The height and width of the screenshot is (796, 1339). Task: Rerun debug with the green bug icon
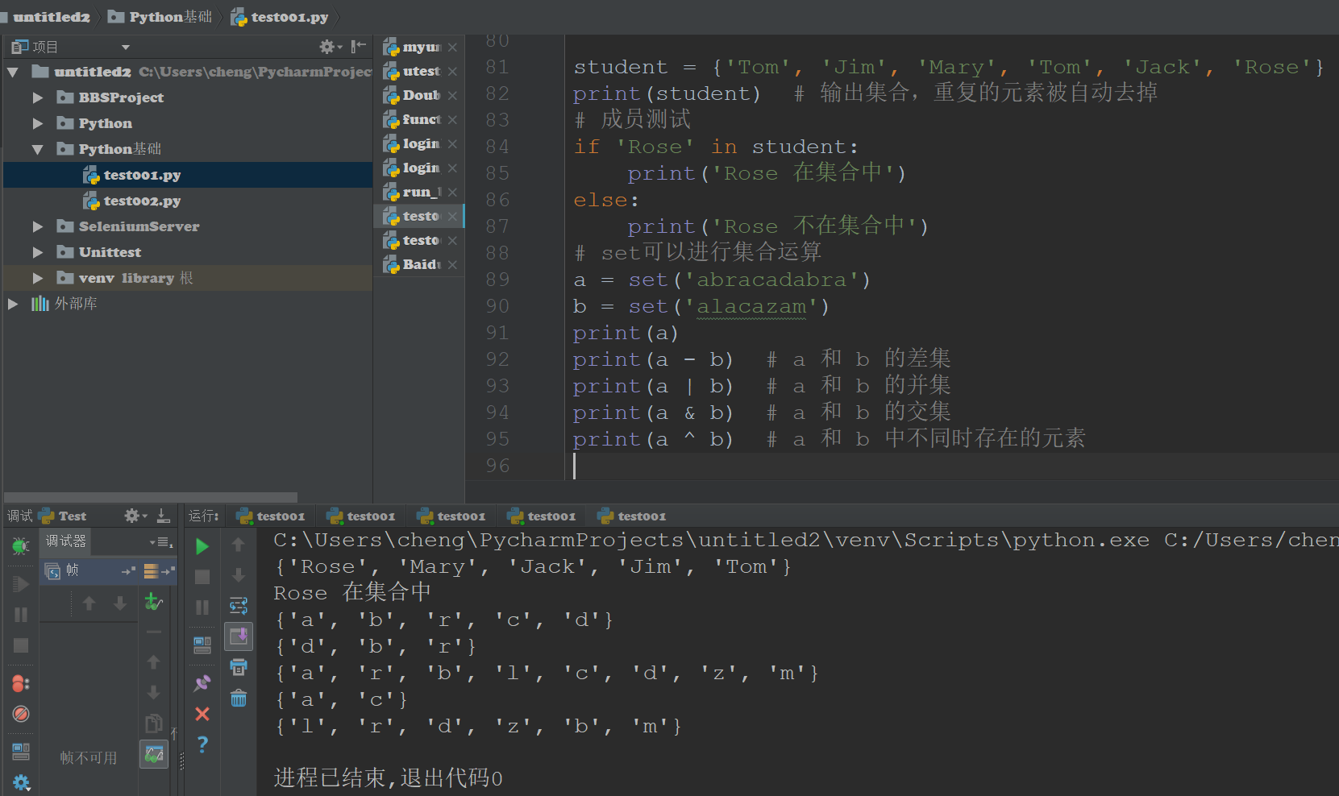pyautogui.click(x=21, y=546)
